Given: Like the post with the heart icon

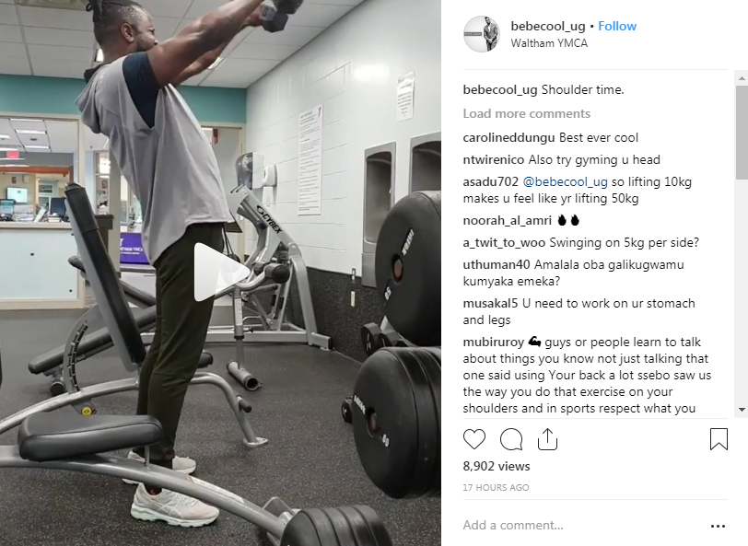Looking at the screenshot, I should tap(474, 439).
